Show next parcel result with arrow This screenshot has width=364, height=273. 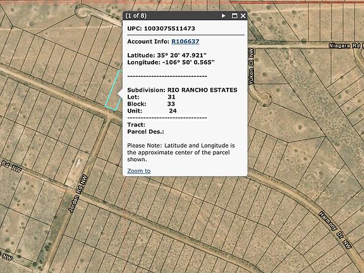[x=223, y=16]
